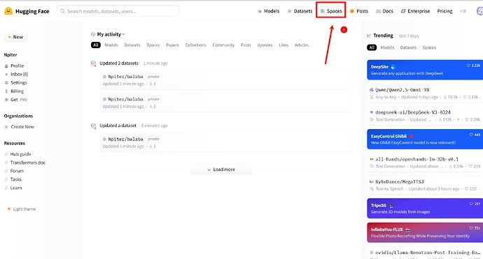
Task: Open nvidia/Llama-Nemotron-Post-Training dataset
Action: [425, 253]
